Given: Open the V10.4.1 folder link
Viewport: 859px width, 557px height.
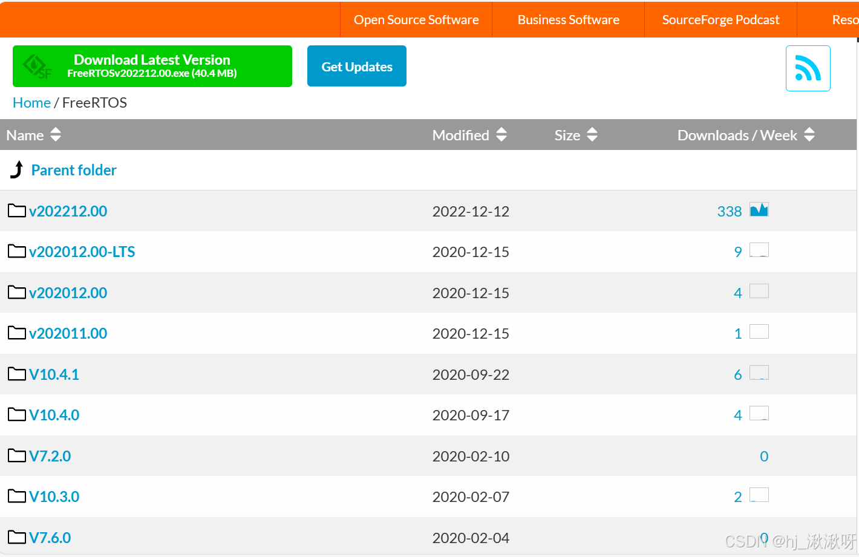Looking at the screenshot, I should [x=54, y=374].
